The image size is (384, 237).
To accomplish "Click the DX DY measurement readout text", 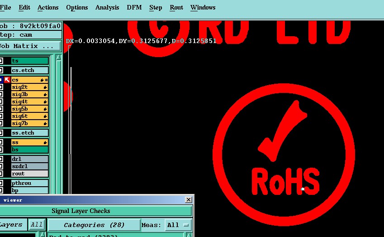I will (x=141, y=41).
